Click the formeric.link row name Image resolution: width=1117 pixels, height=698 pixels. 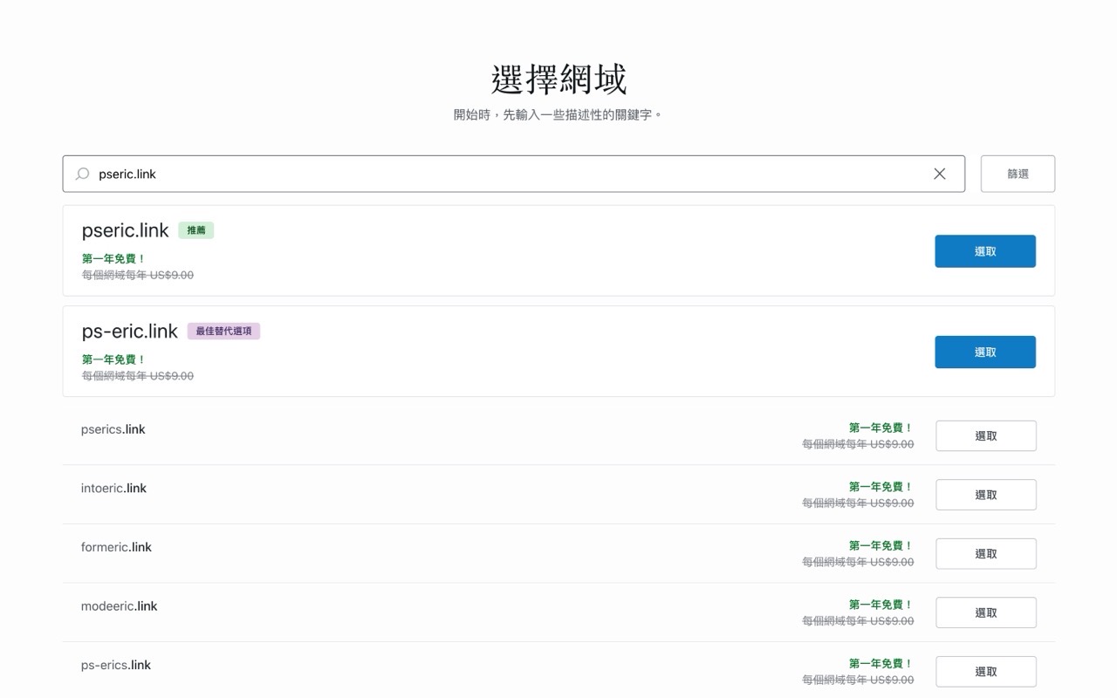point(116,547)
